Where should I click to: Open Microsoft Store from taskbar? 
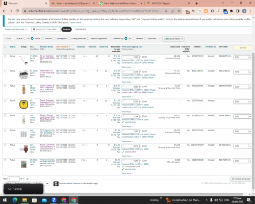coord(34,200)
